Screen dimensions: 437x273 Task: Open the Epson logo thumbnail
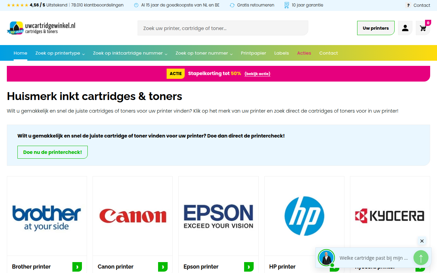(x=218, y=216)
